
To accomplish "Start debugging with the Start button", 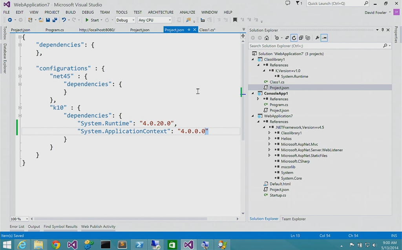I will [92, 20].
